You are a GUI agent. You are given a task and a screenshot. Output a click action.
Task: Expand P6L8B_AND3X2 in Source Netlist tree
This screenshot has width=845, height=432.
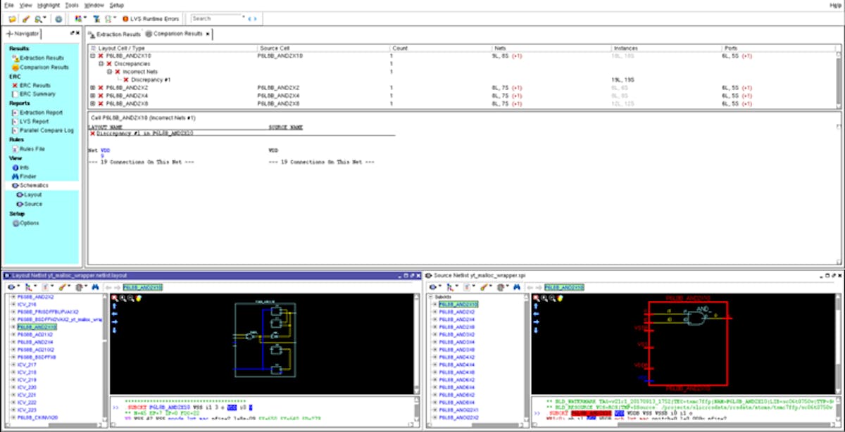(x=435, y=334)
